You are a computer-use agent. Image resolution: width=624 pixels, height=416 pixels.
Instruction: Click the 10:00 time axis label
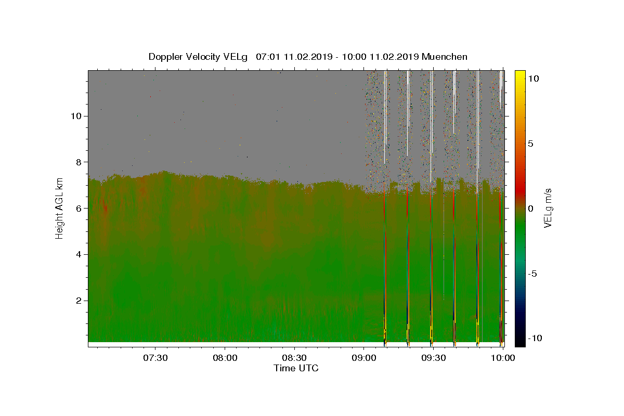[503, 358]
